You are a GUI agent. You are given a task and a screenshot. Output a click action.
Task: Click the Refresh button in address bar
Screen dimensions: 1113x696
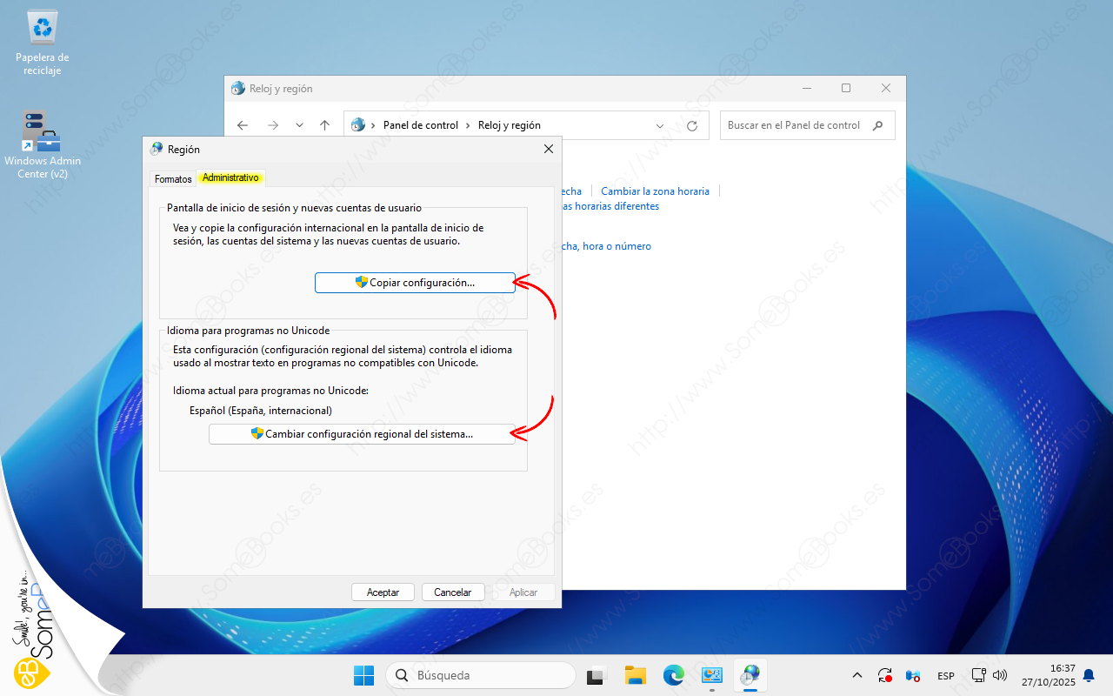692,125
